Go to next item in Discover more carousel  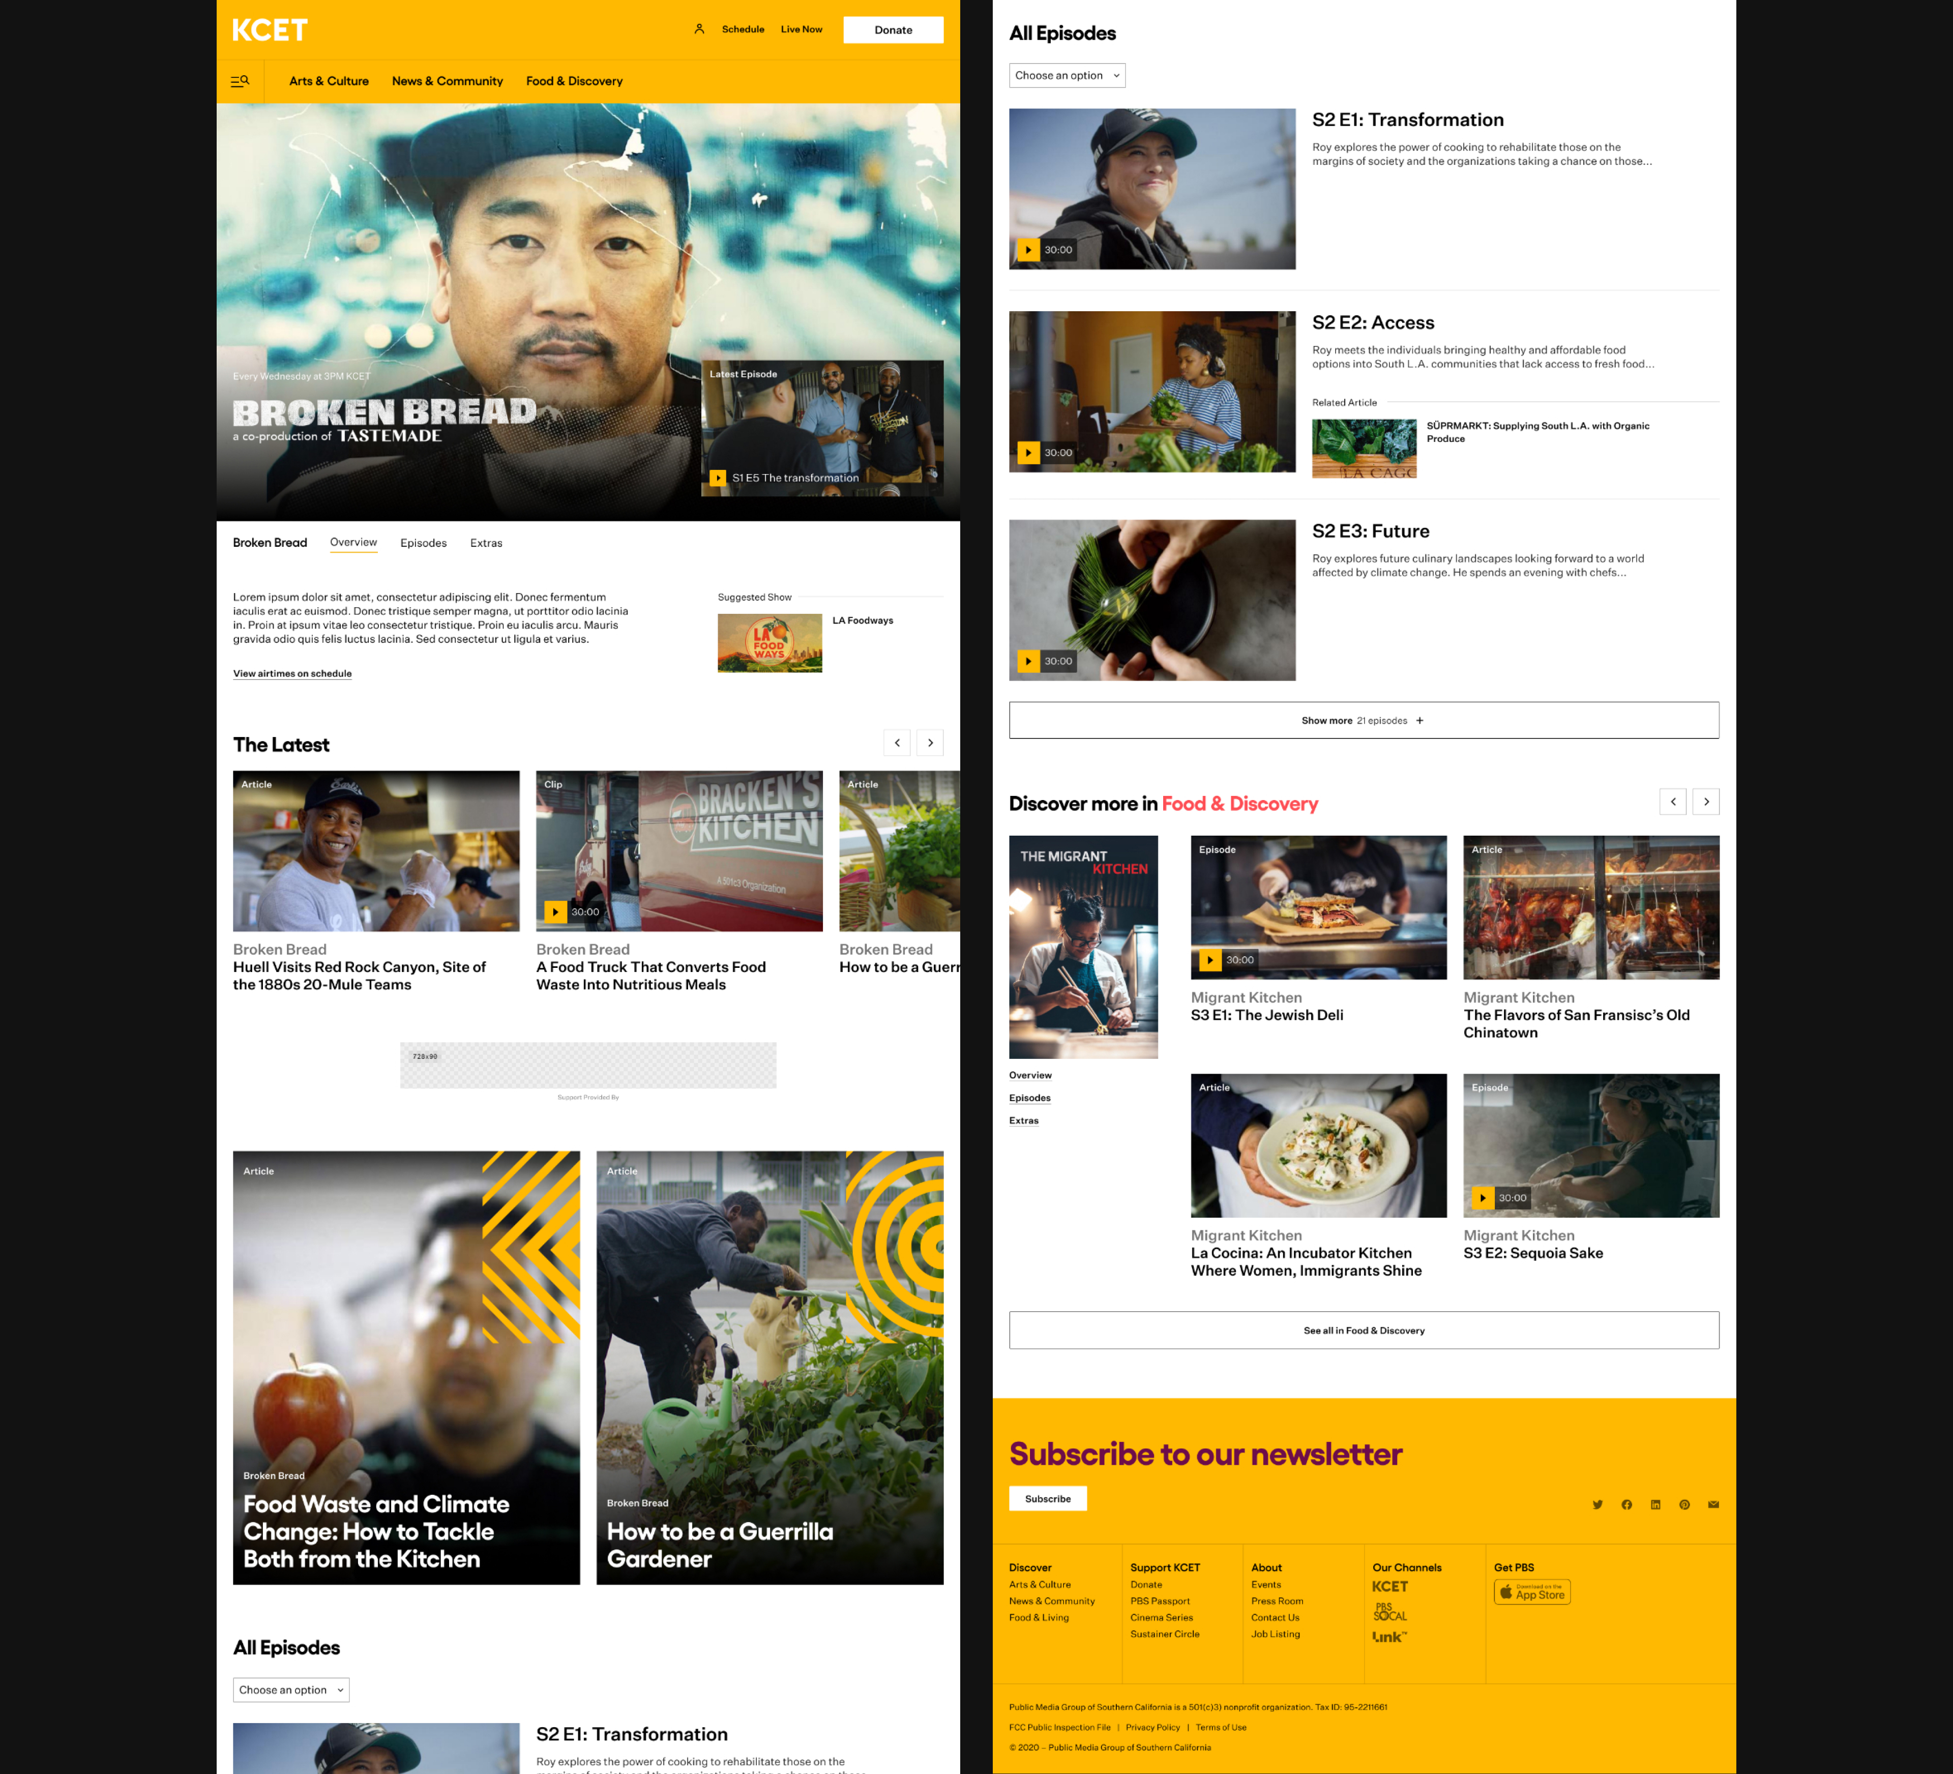(1706, 802)
